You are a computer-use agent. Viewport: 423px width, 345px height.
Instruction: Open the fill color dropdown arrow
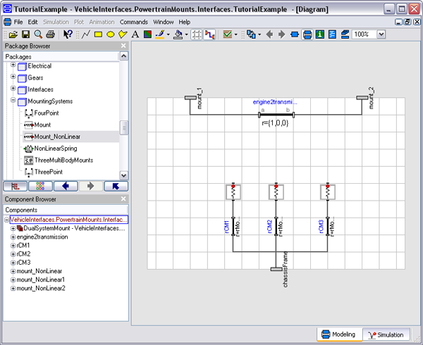[x=185, y=34]
